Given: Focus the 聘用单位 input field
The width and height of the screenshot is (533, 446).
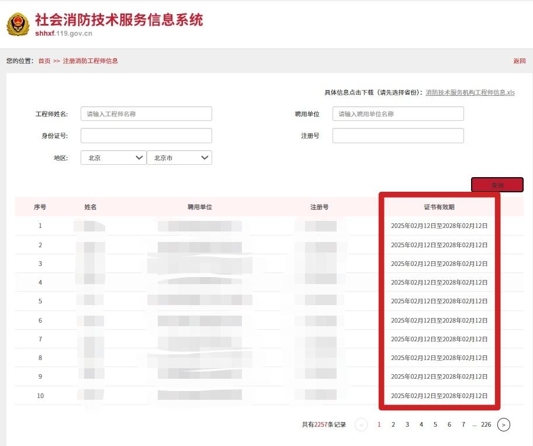Looking at the screenshot, I should (x=398, y=114).
